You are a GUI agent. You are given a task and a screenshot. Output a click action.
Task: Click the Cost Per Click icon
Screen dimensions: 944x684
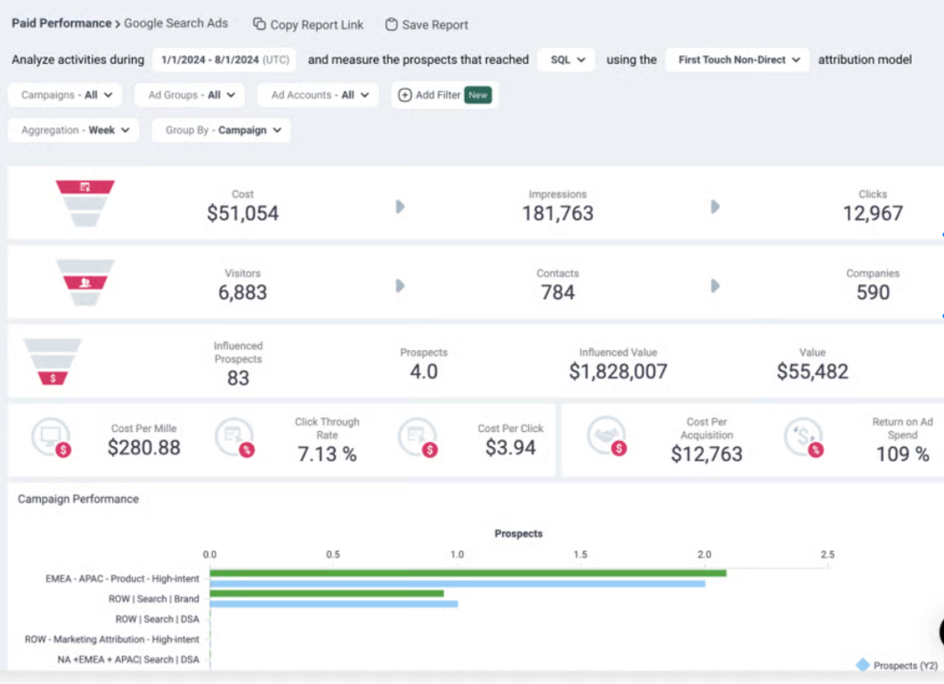[x=419, y=439]
